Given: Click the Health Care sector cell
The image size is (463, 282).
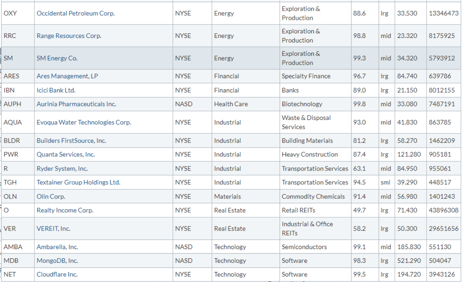Looking at the screenshot, I should [246, 104].
